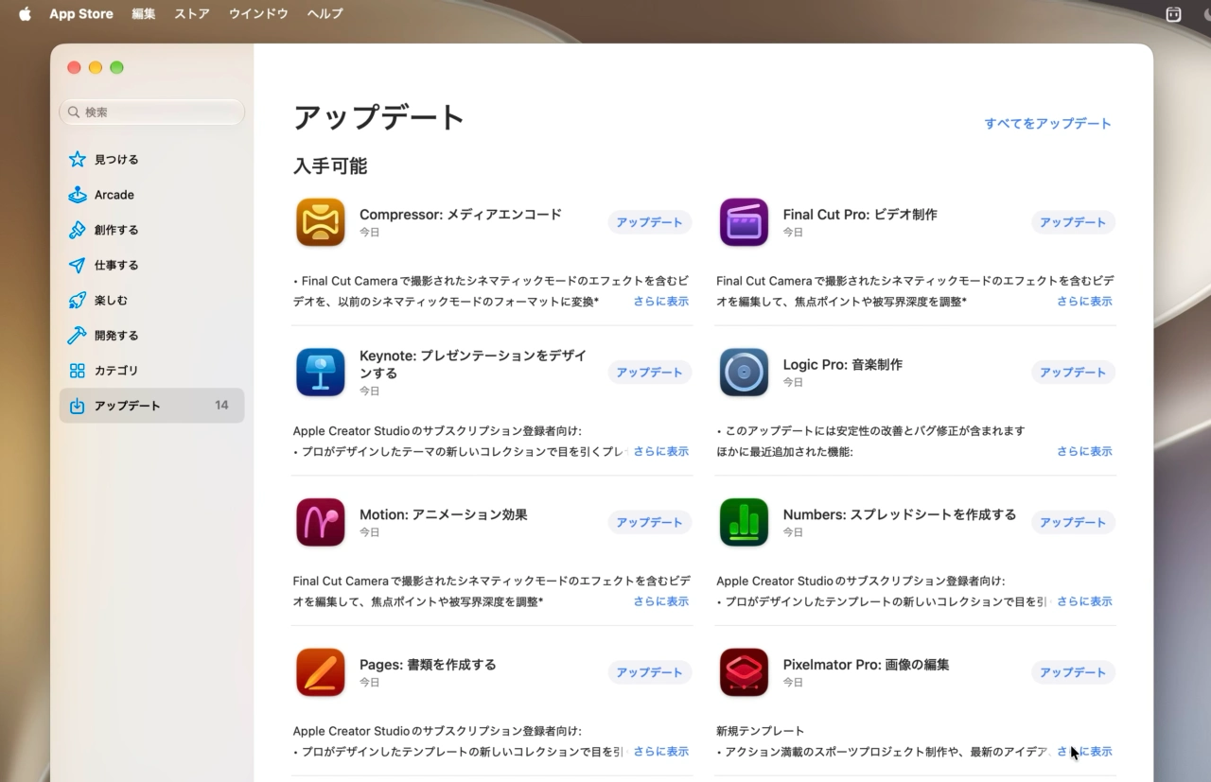1211x782 pixels.
Task: Click the Compressor: メディアエンコード title
Action: pos(461,215)
